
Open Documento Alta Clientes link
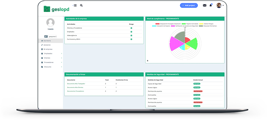click(75, 87)
